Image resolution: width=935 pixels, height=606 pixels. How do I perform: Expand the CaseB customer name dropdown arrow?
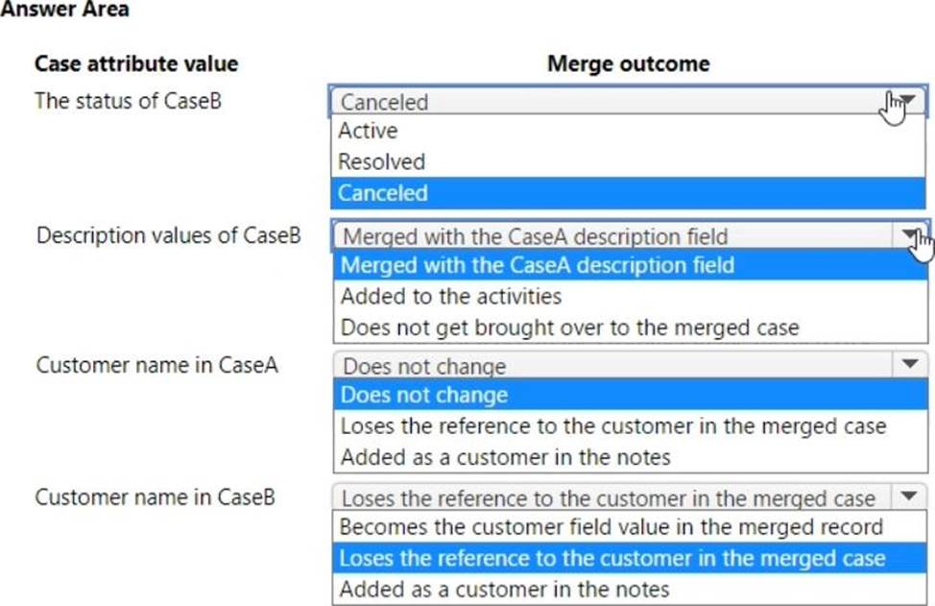[910, 497]
